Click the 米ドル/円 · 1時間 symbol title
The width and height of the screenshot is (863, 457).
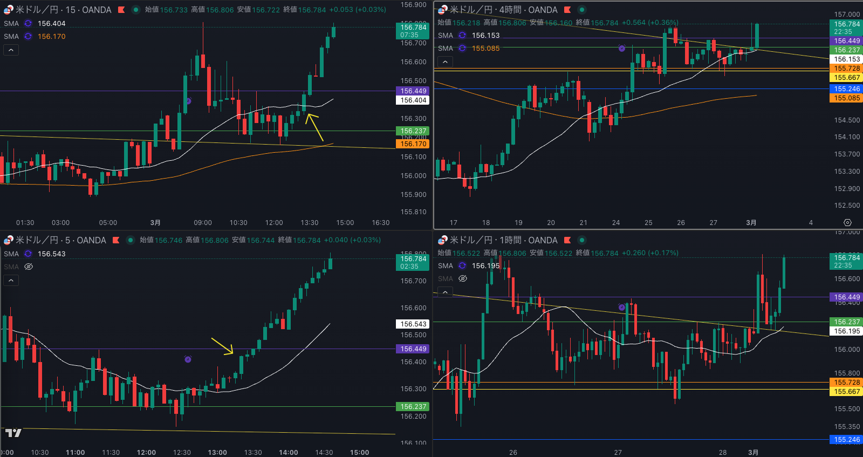point(503,240)
